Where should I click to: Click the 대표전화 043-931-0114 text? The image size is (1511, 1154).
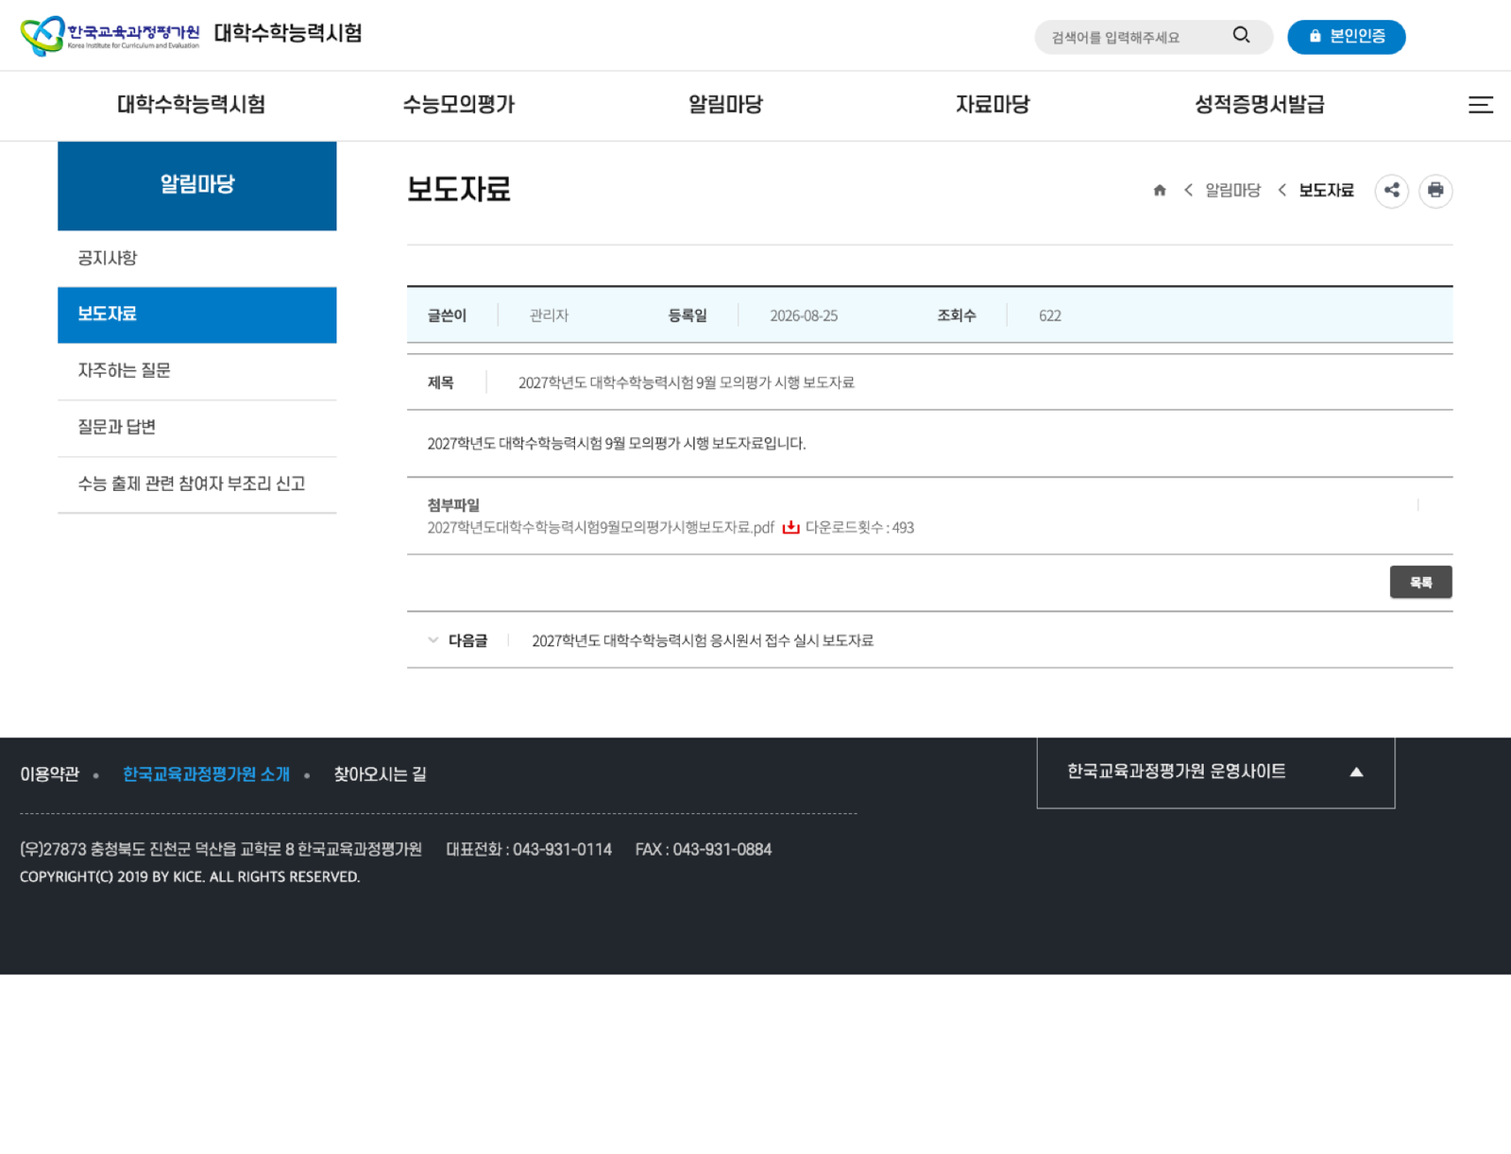[x=529, y=850]
